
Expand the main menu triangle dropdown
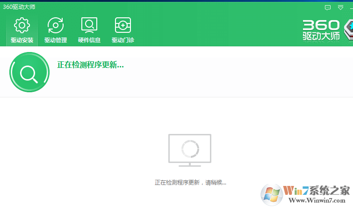[340, 7]
